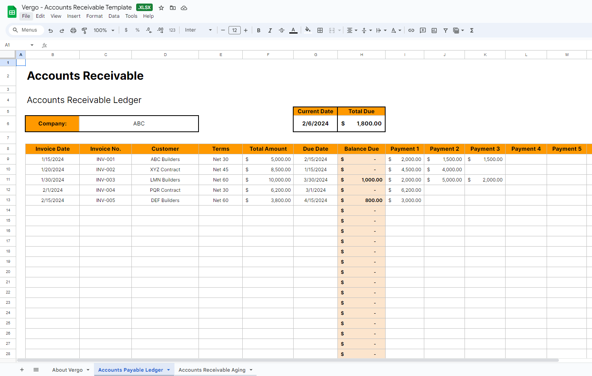Click the Redo icon
The image size is (592, 376).
point(62,30)
